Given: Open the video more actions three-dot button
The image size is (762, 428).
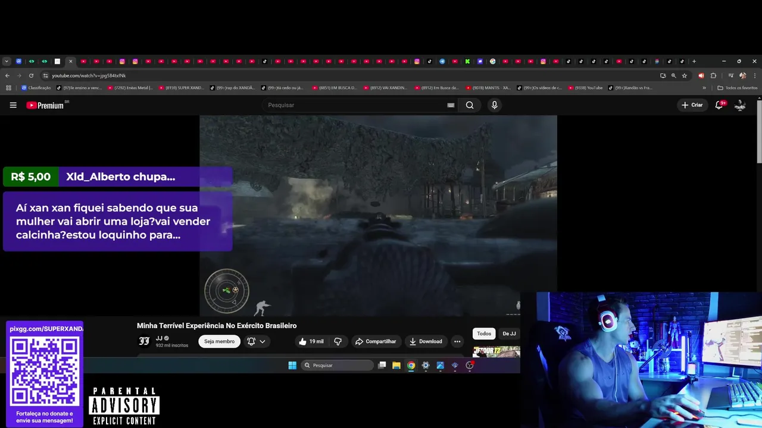Looking at the screenshot, I should tap(457, 341).
